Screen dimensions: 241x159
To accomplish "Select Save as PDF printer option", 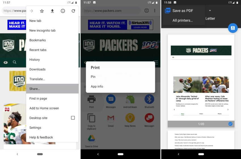I will 183,10.
